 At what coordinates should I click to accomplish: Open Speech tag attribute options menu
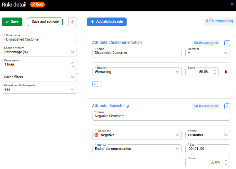(x=227, y=106)
